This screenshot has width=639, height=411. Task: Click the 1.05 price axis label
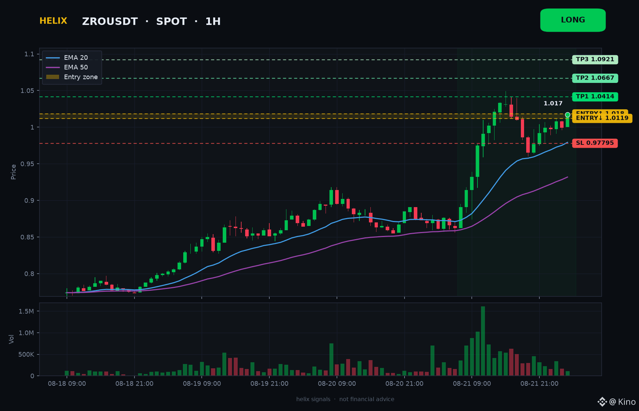[27, 91]
